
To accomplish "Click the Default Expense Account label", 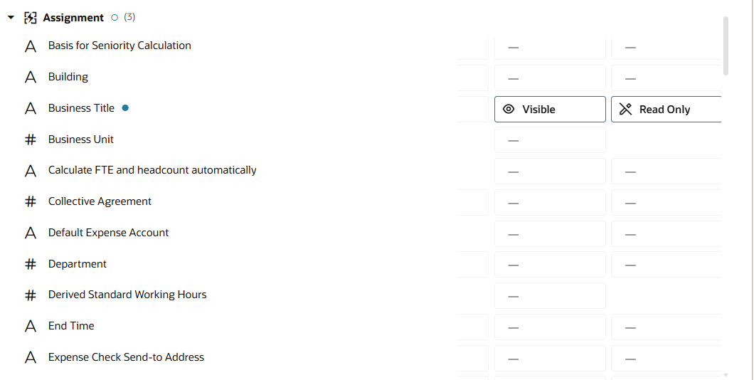I will pos(108,233).
